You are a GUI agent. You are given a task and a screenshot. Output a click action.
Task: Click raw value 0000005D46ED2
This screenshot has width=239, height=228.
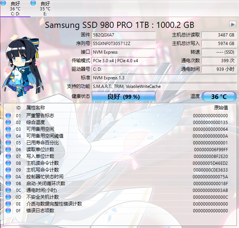(x=210, y=163)
